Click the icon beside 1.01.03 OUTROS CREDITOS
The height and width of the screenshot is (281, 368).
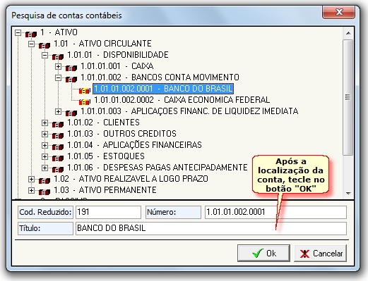[58, 135]
